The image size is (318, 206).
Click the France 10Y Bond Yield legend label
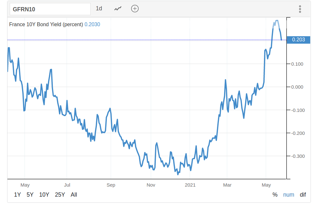(x=46, y=25)
